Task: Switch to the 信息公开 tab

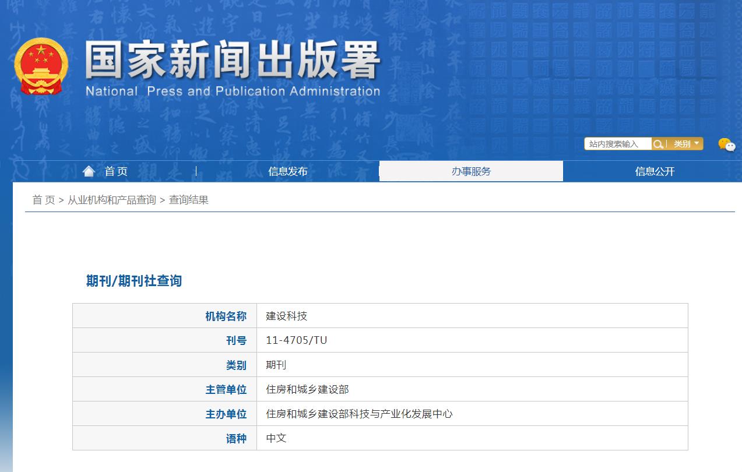Action: tap(653, 171)
